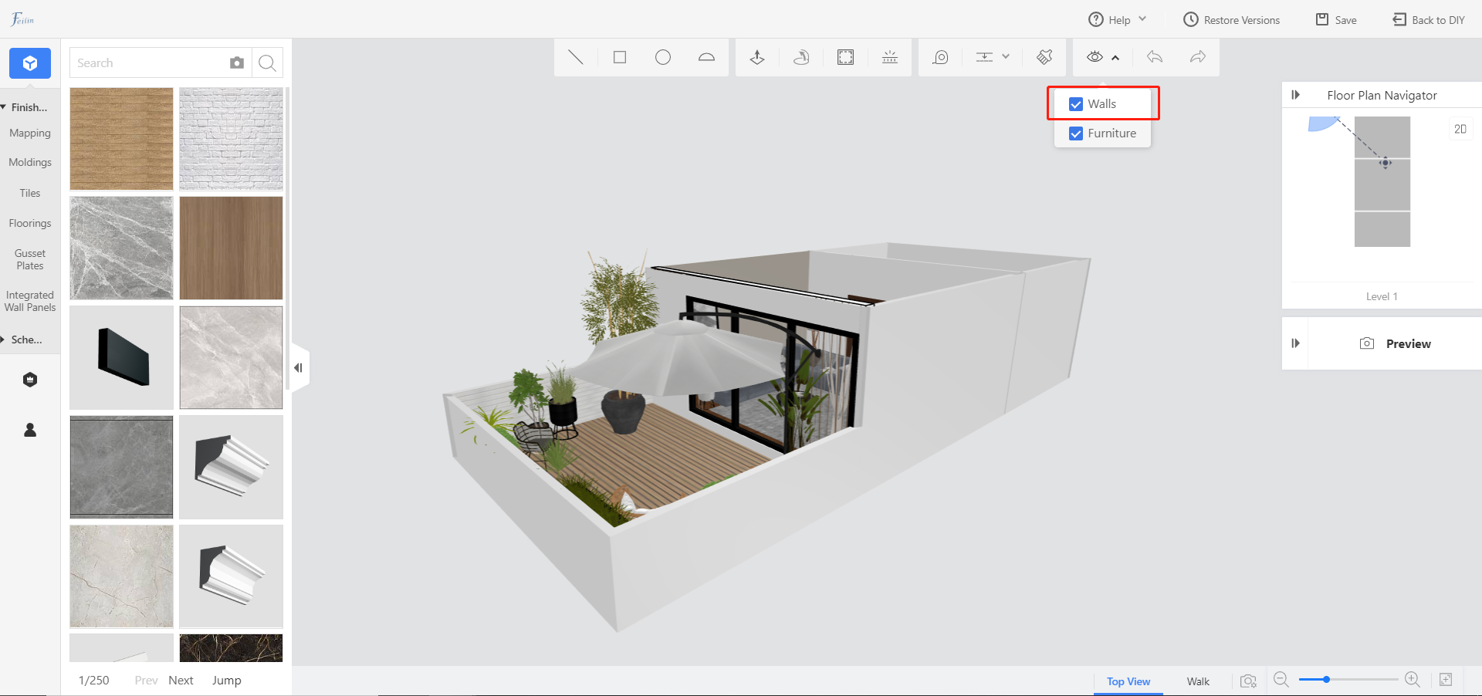Click the array distribute tool icon
1482x696 pixels.
click(x=890, y=57)
